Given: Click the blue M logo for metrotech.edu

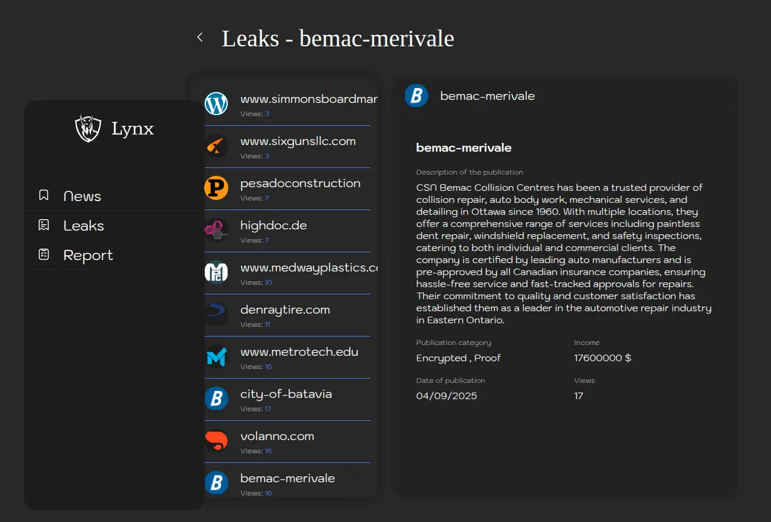Looking at the screenshot, I should tap(216, 356).
